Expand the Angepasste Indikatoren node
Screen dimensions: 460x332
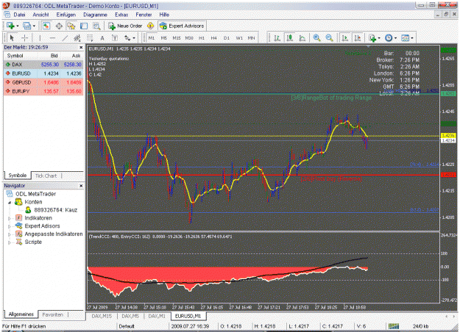click(x=10, y=234)
